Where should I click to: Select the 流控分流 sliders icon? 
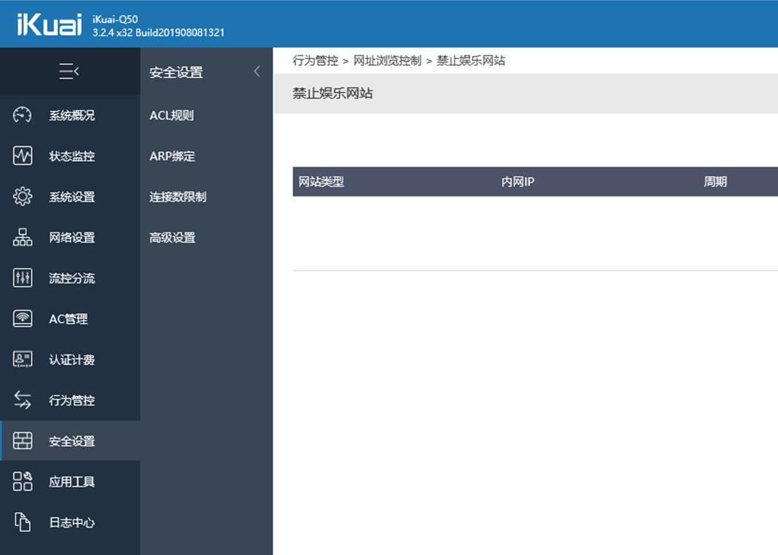(x=21, y=277)
